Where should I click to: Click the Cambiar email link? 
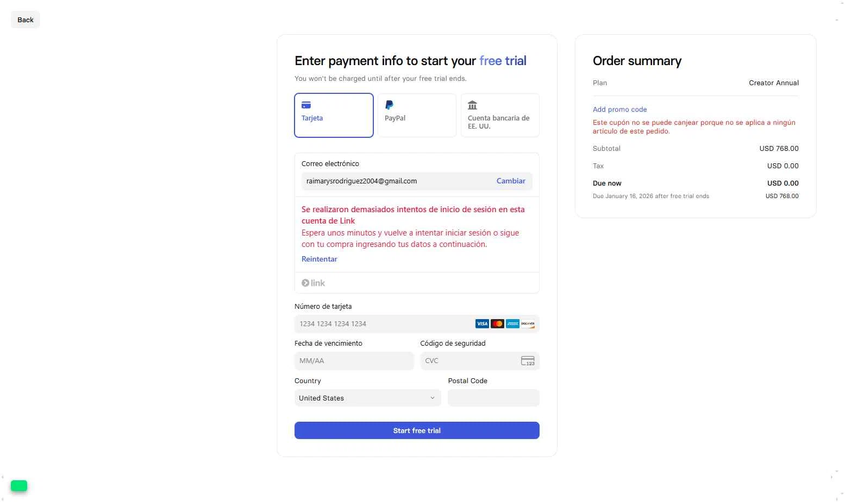pos(511,181)
